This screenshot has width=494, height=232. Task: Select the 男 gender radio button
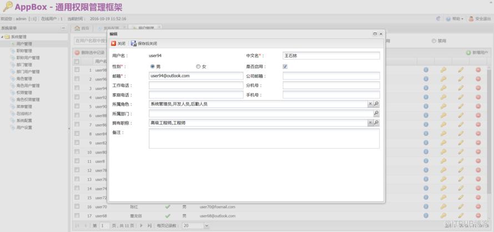click(153, 67)
